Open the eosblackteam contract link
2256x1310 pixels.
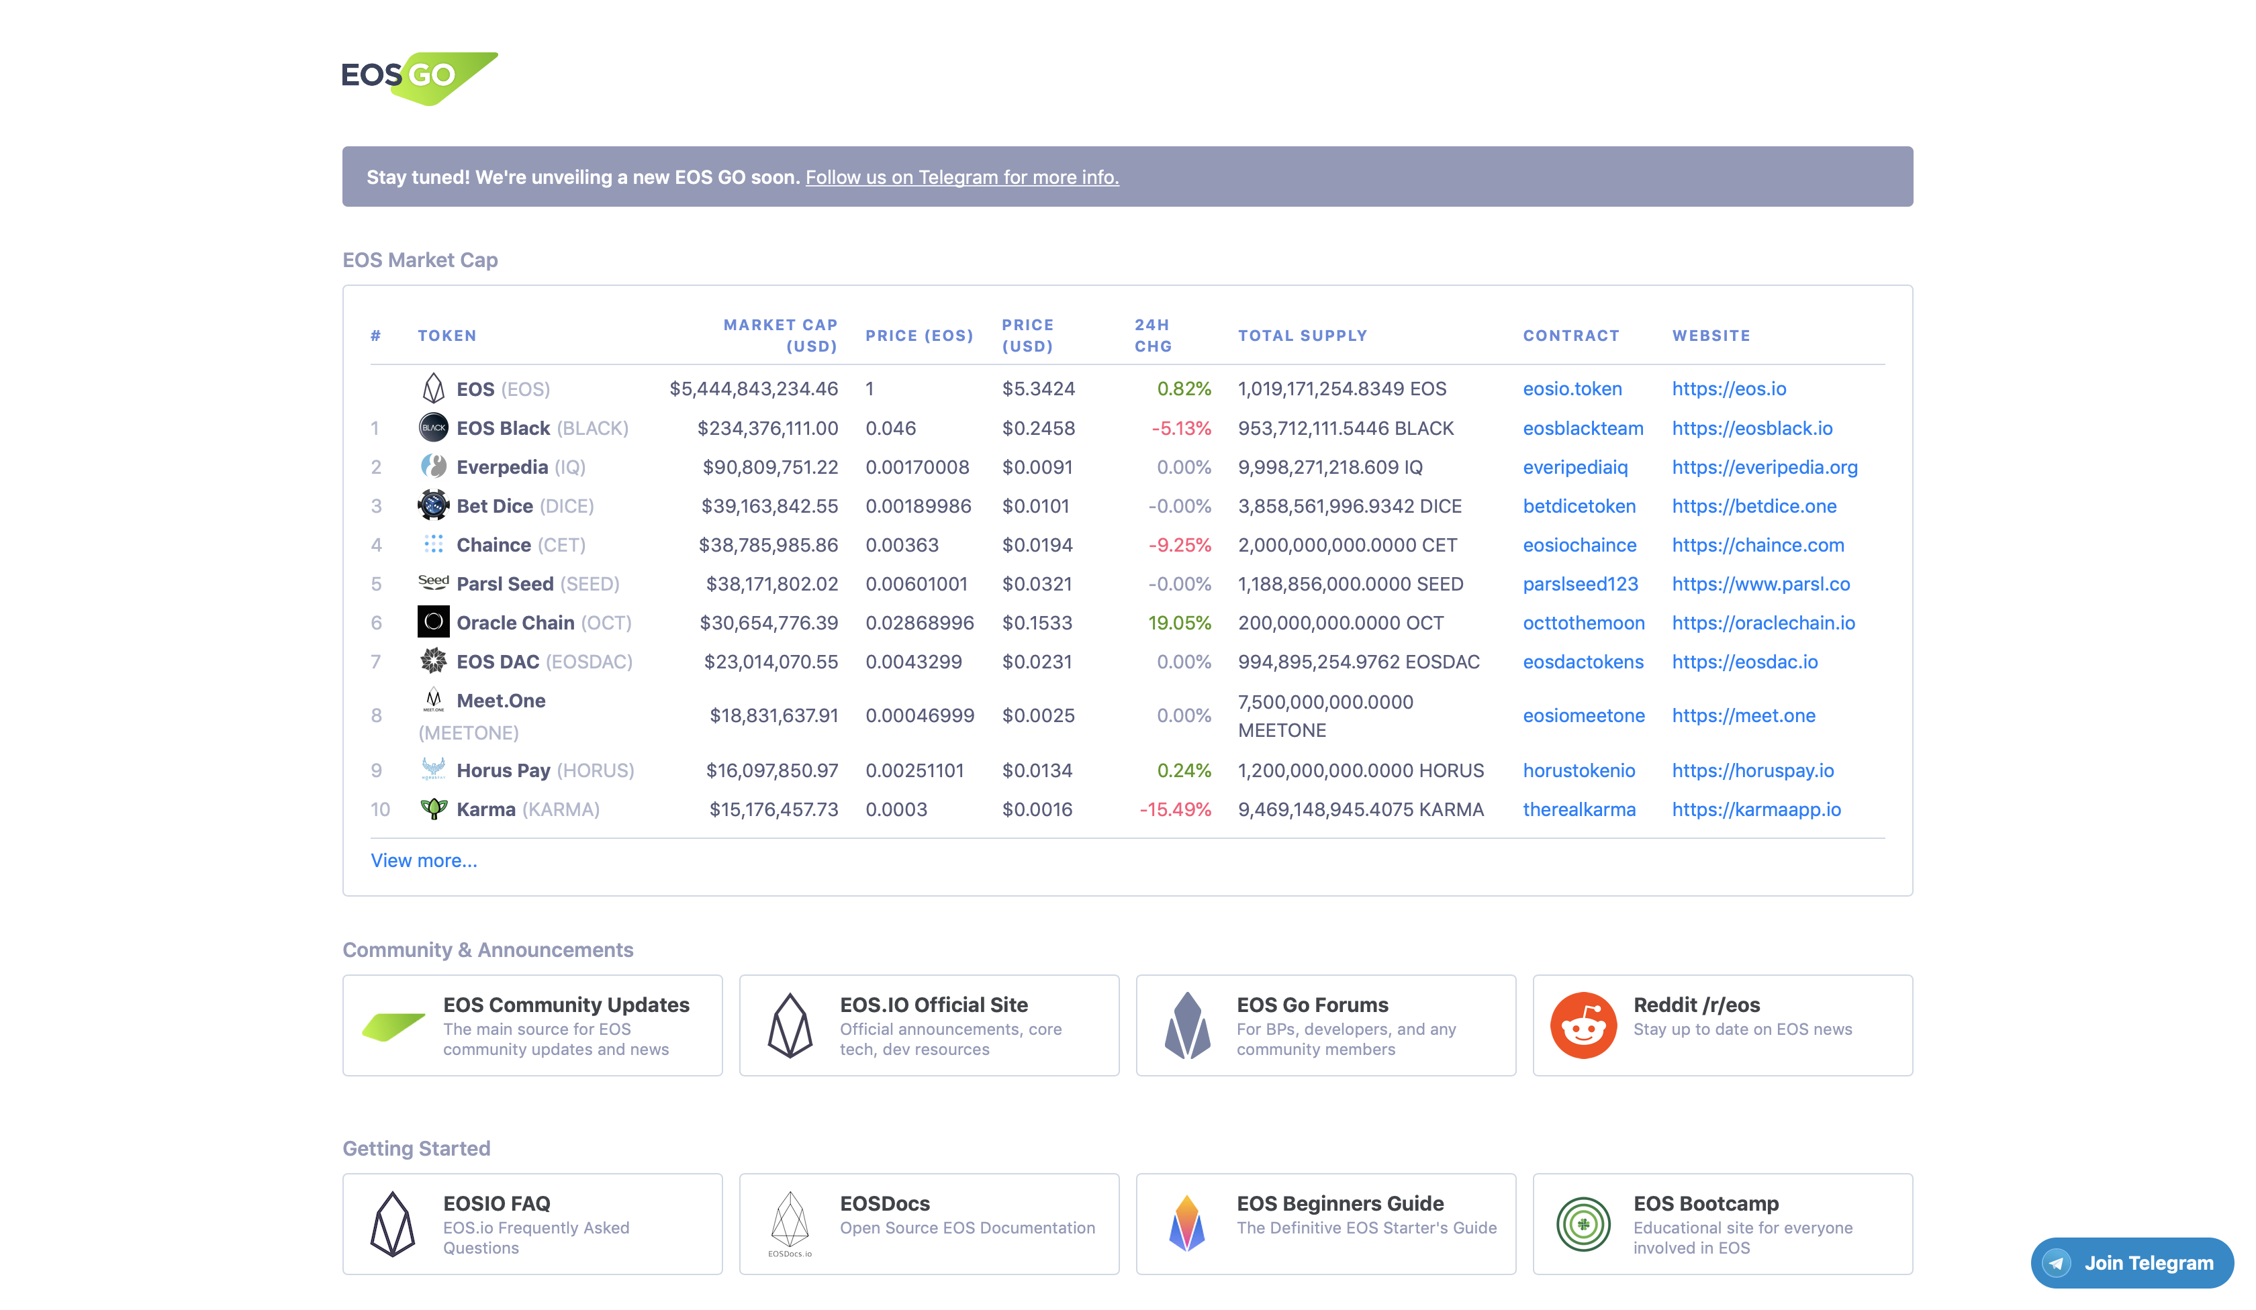pos(1584,427)
